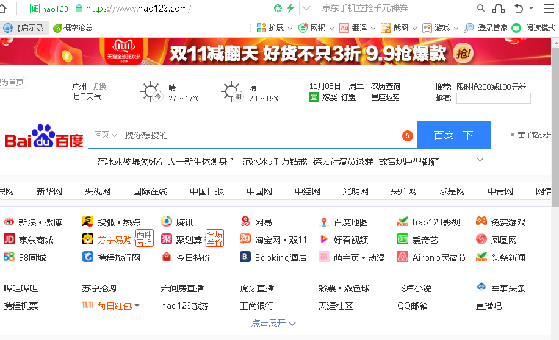This screenshot has width=559, height=340.
Task: Open 农历查询 lunar calendar link
Action: 386,86
